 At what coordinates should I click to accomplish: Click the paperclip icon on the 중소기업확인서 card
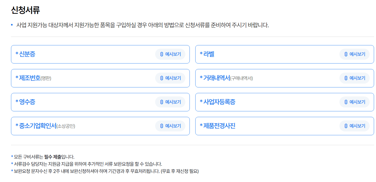click(162, 126)
